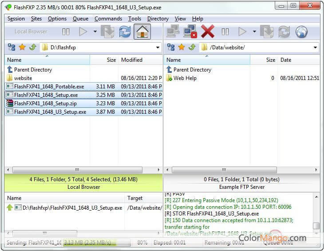Click the 227 Entering Passive Mode log line
Screen dimensions: 324x251
tap(221, 200)
